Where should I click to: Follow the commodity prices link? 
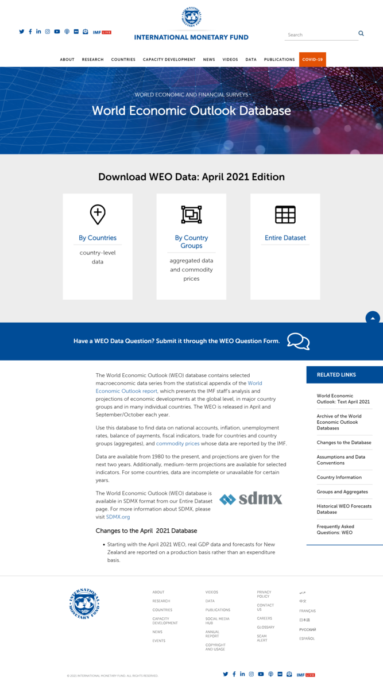[178, 444]
